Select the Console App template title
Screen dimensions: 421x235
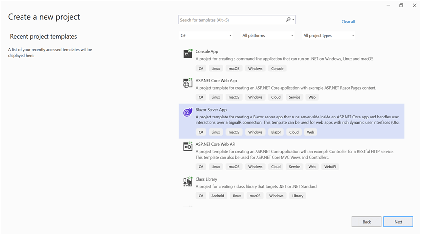coord(207,51)
